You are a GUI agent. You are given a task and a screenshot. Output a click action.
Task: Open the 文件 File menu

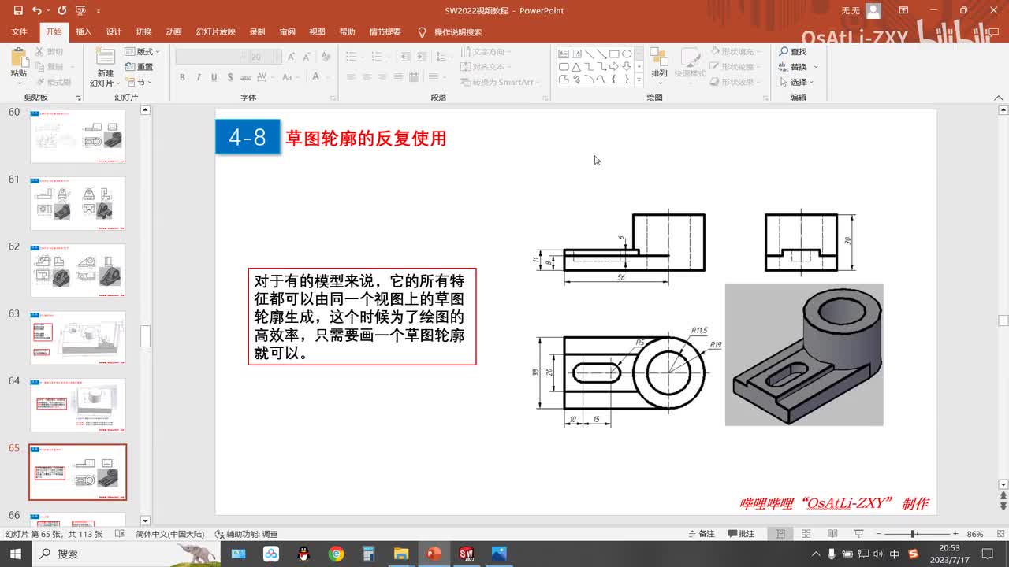[x=20, y=32]
